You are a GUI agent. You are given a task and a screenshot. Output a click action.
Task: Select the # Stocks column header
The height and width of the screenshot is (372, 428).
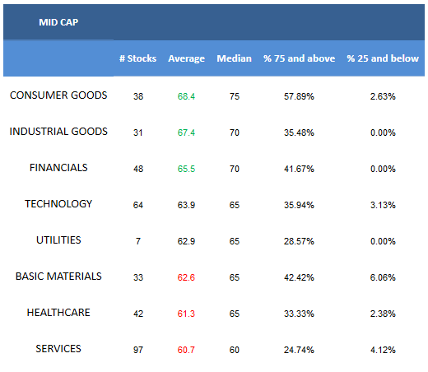pos(137,58)
